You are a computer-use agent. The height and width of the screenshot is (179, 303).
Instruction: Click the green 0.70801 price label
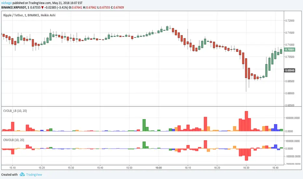[290, 49]
